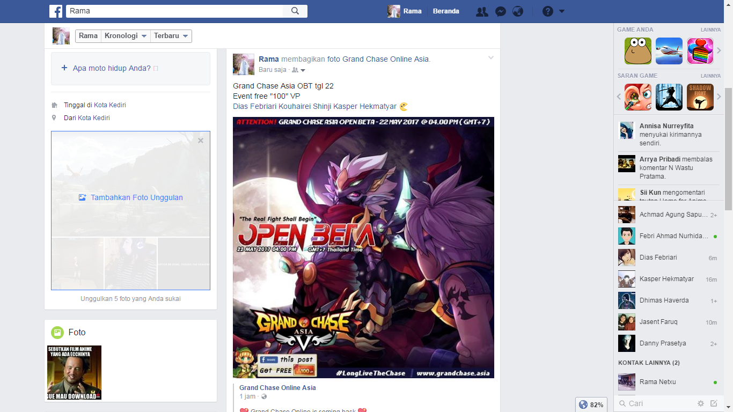Click the Rama button in profile bar
The image size is (733, 412).
(x=89, y=36)
